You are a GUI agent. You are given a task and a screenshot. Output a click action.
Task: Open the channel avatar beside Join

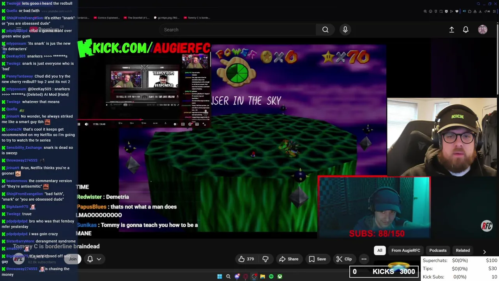[x=19, y=258]
